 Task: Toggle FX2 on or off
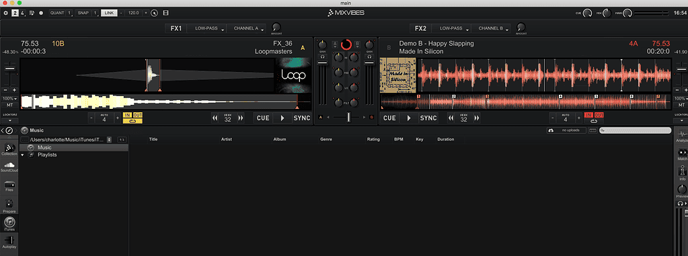[420, 28]
